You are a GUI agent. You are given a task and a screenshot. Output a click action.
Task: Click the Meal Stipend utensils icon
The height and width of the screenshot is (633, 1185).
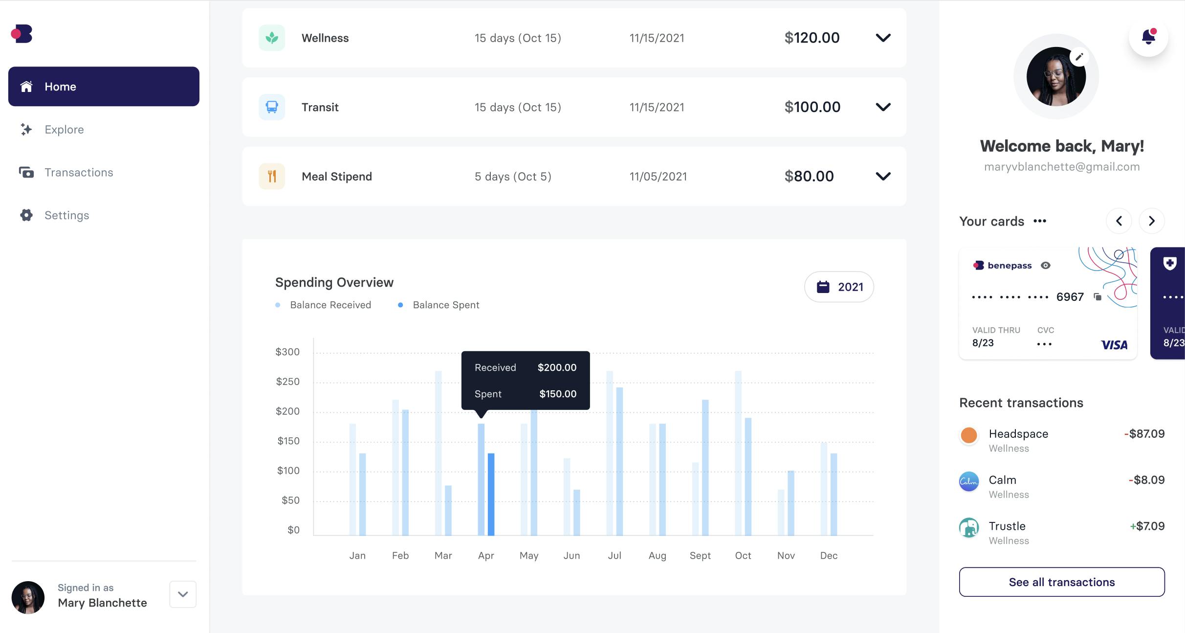pyautogui.click(x=271, y=176)
